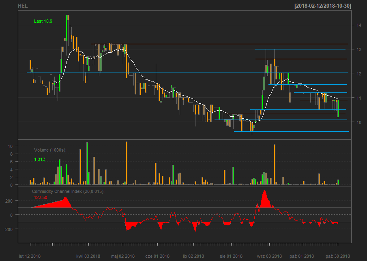Click the tallest orange volume bar in May
The image size is (367, 261).
127,163
